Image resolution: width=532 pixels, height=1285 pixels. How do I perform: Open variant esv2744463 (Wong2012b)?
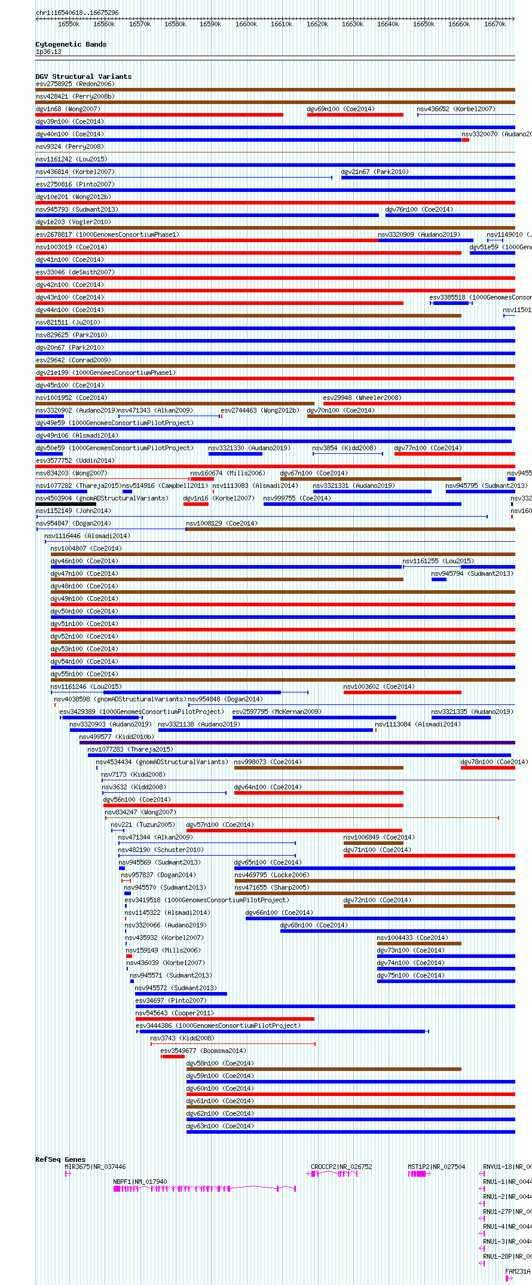260,410
